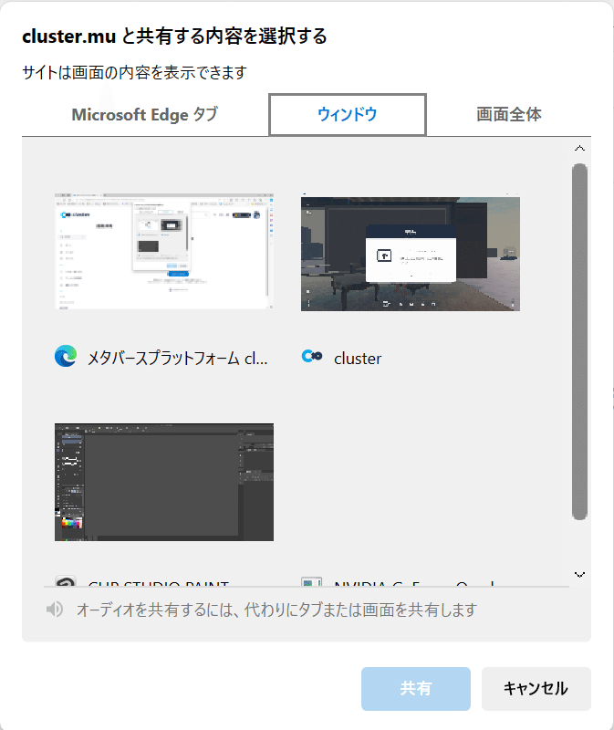Click the audio speaker icon
Image resolution: width=614 pixels, height=730 pixels.
(x=55, y=609)
